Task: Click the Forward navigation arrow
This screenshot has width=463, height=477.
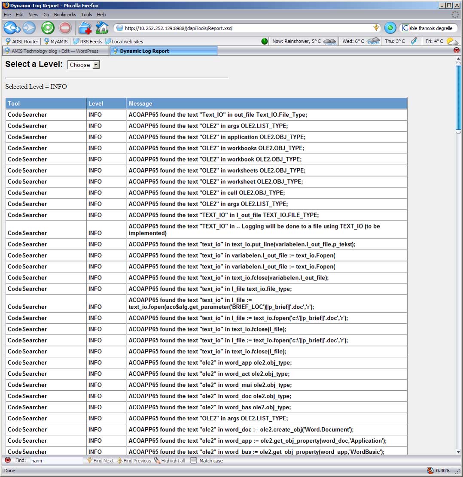Action: pyautogui.click(x=29, y=28)
